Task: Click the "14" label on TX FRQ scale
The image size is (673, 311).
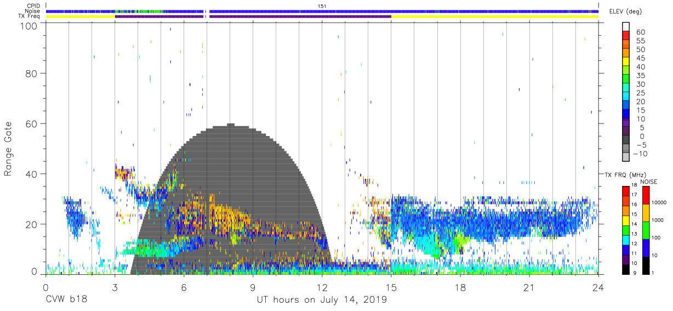Action: [635, 224]
